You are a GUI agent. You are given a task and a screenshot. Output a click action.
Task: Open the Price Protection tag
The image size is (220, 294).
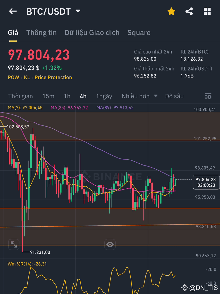tap(53, 77)
